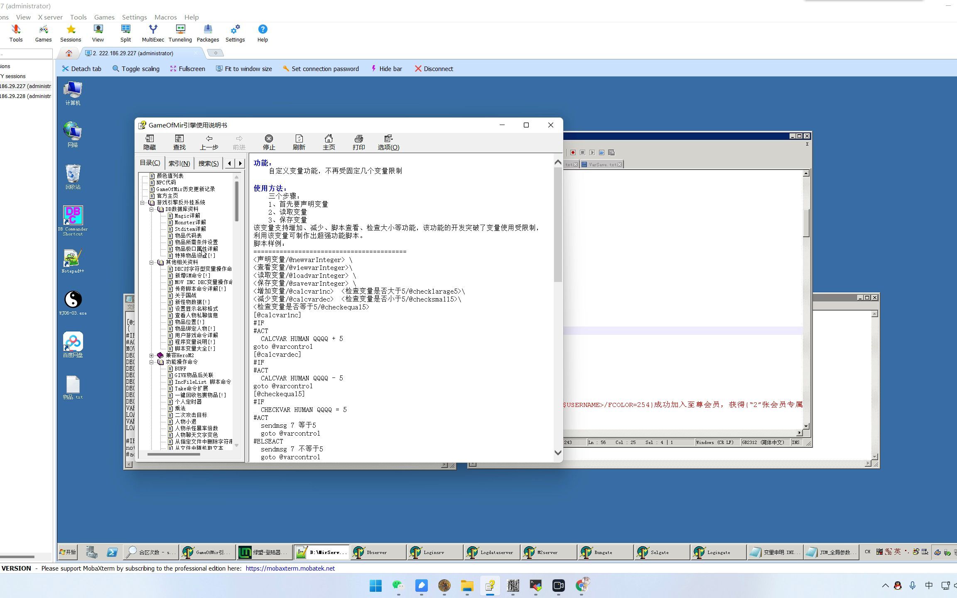Click the 查找 (Find) toolbar icon
The image size is (957, 598).
point(179,142)
